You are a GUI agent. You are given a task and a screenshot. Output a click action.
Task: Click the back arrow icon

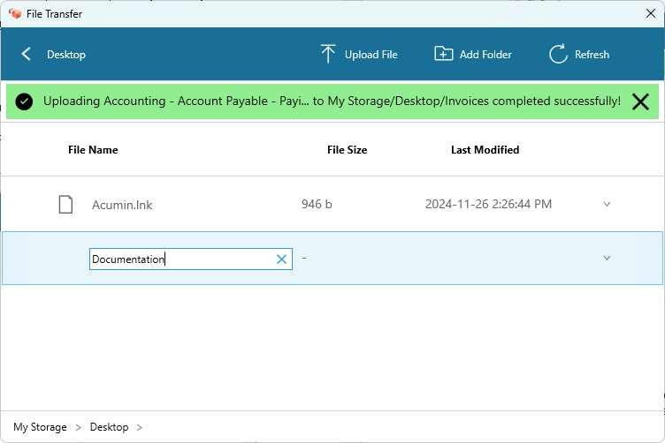(x=26, y=54)
